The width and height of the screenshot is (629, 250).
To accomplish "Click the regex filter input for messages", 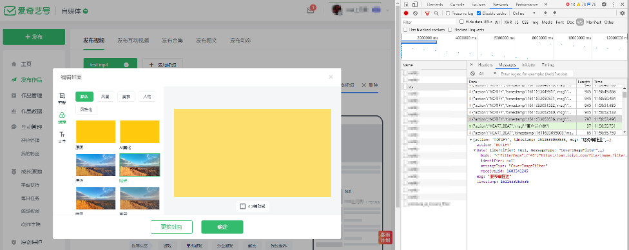I will point(536,74).
